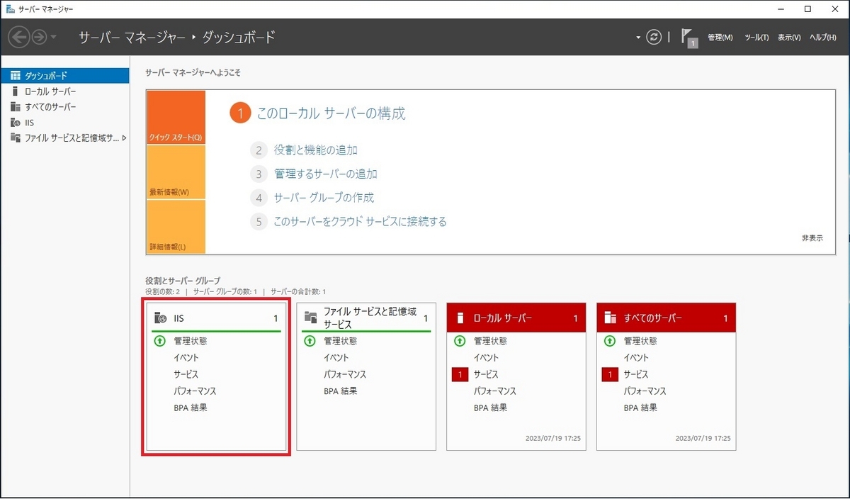Viewport: 850px width, 499px height.
Task: Click このサーバーをクラウド サービスに接続する link
Action: (x=361, y=222)
